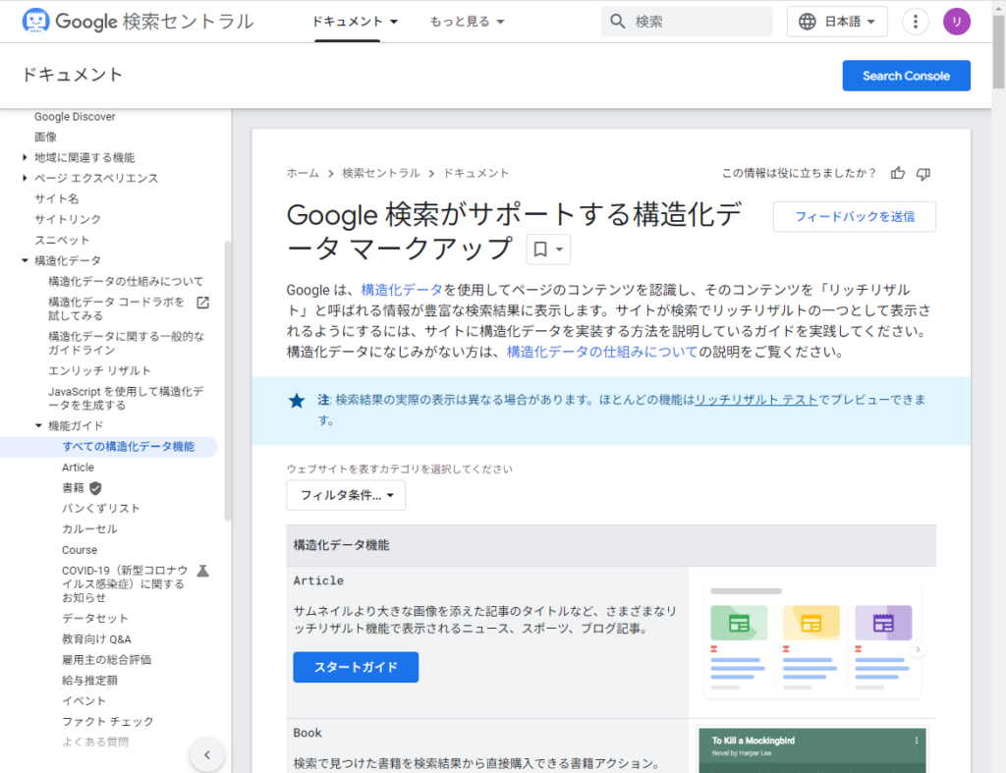
Task: Click flask icon next to COVID-19 item
Action: coord(202,571)
